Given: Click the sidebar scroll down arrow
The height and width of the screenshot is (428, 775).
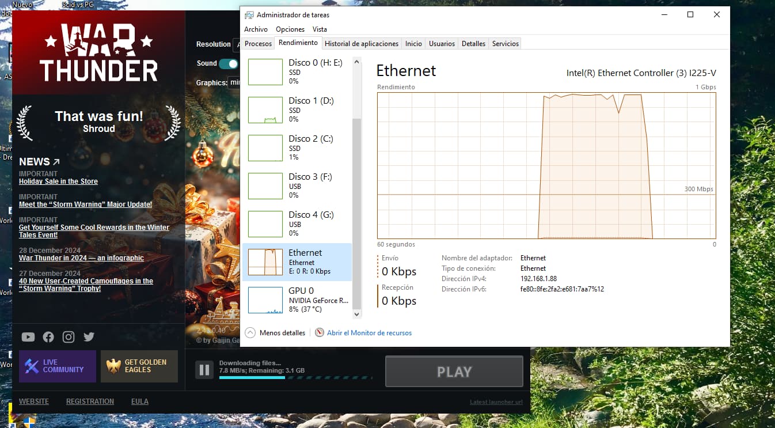Looking at the screenshot, I should 356,314.
